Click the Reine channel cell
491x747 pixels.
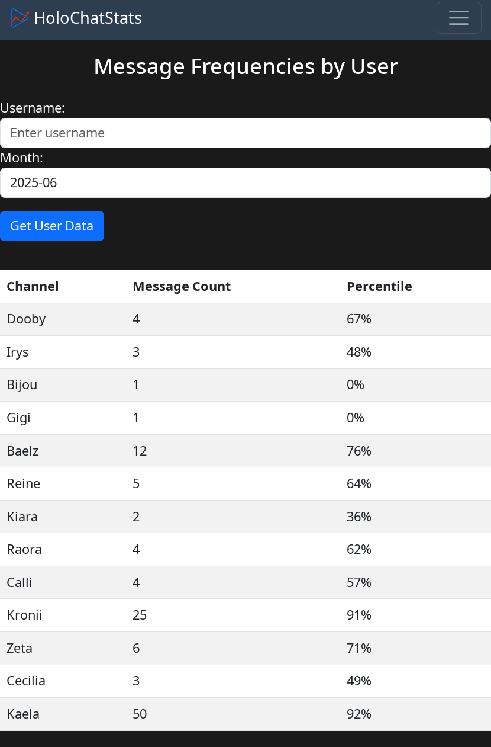[24, 484]
